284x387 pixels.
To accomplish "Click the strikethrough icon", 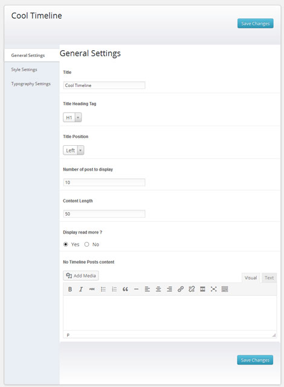I will pyautogui.click(x=92, y=289).
